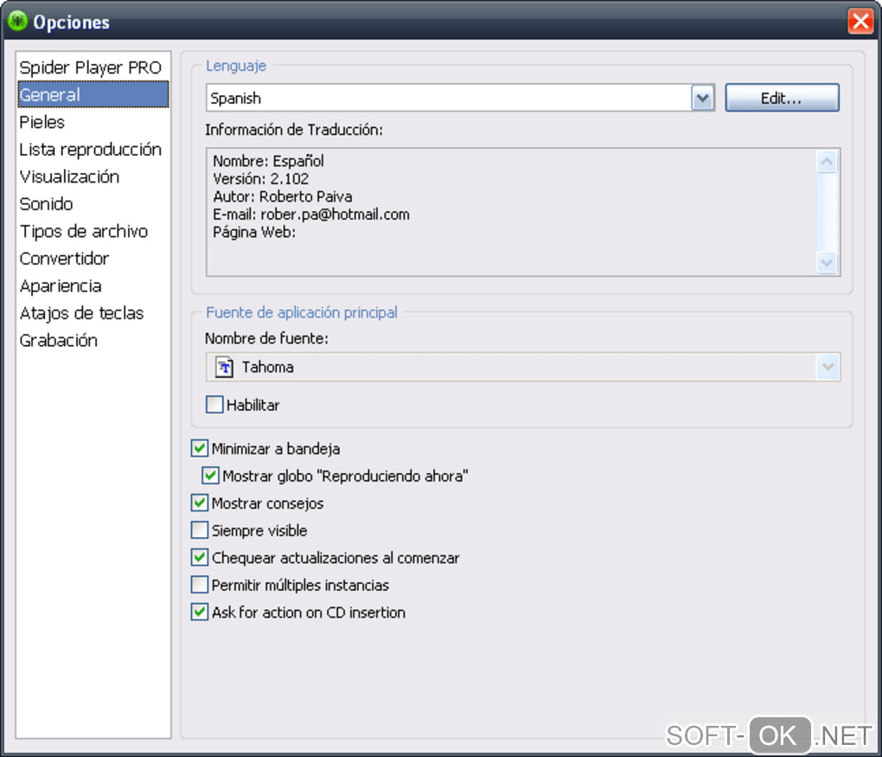882x757 pixels.
Task: Open Tipos de archivo settings
Action: [x=93, y=231]
